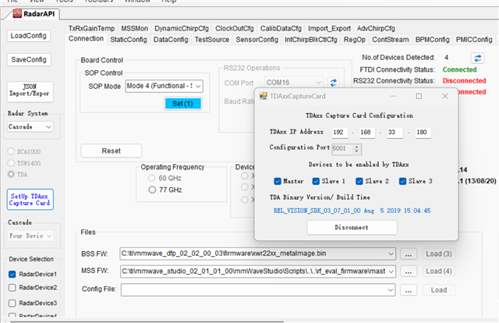Refresh the COM port list
Screen dimensions: 499x323
(333, 83)
